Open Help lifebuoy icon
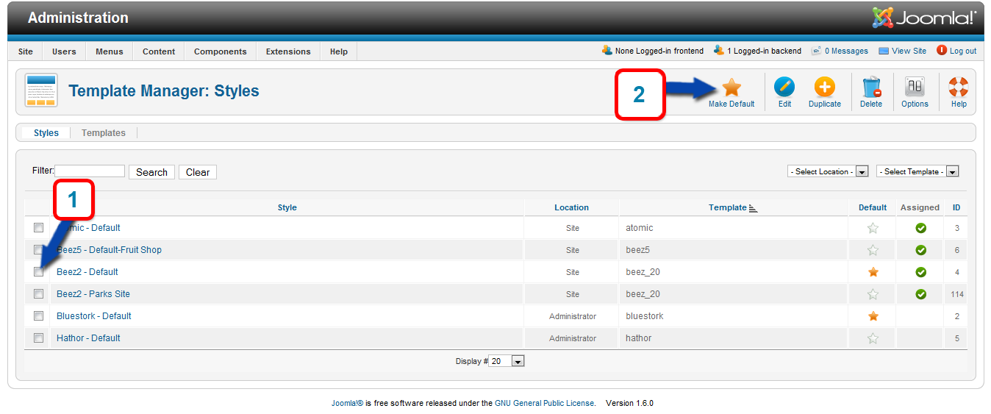 [x=959, y=88]
